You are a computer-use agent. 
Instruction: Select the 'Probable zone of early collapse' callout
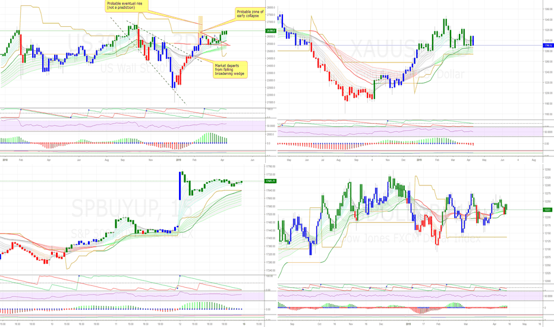click(x=250, y=14)
